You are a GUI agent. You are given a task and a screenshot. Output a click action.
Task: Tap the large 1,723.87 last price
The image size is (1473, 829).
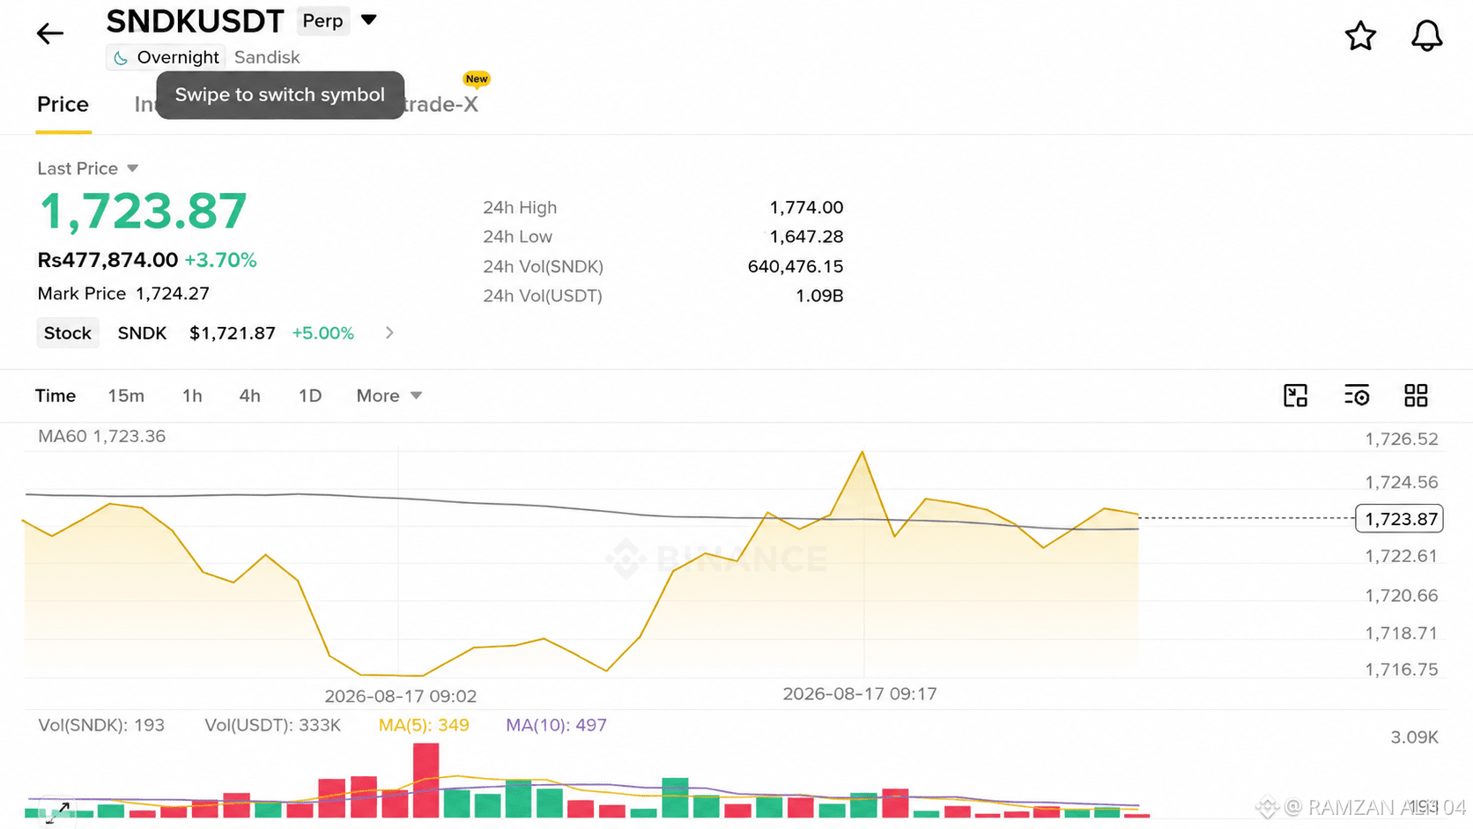(x=143, y=212)
